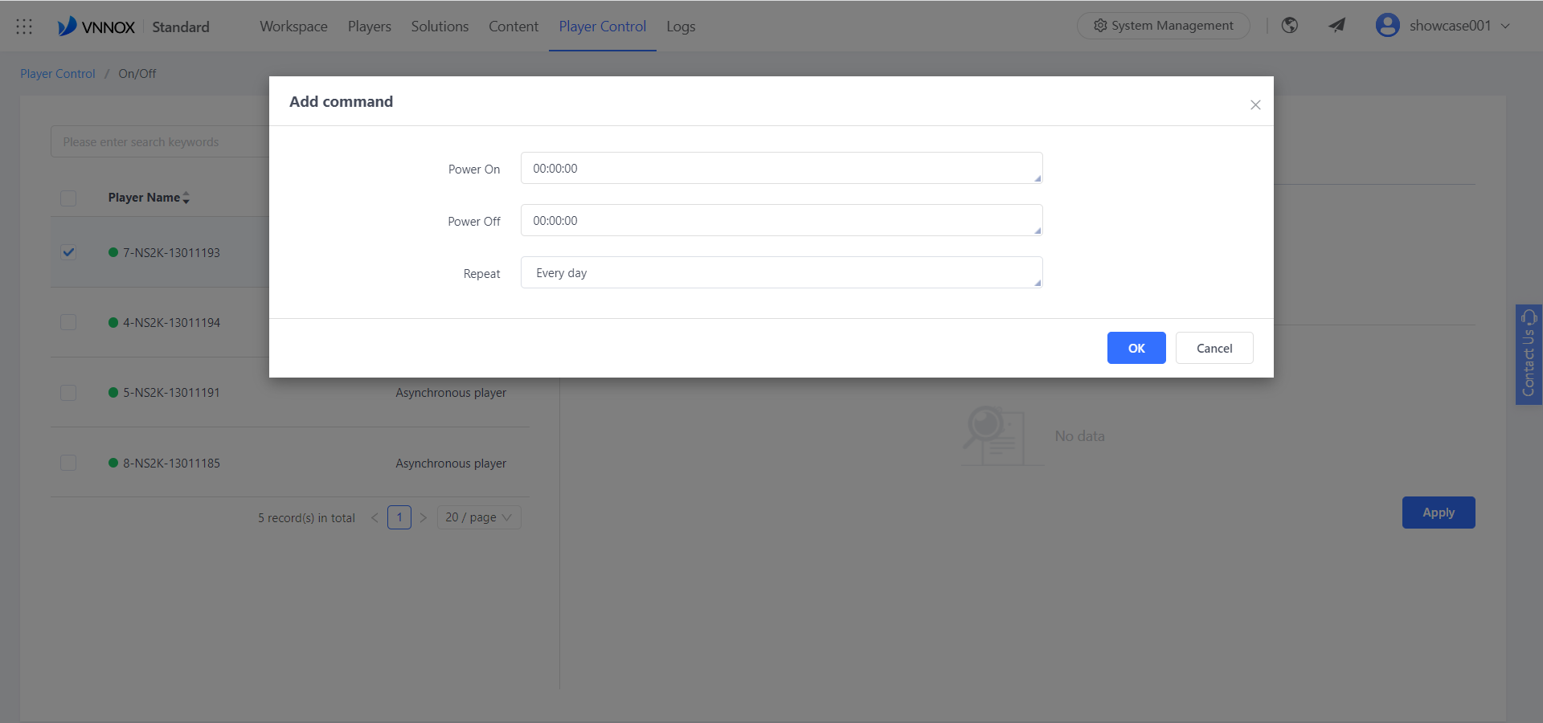Open the Logs tab
The width and height of the screenshot is (1543, 723).
pyautogui.click(x=681, y=27)
